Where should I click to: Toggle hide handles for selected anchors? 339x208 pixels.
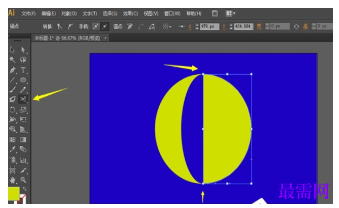(x=105, y=27)
